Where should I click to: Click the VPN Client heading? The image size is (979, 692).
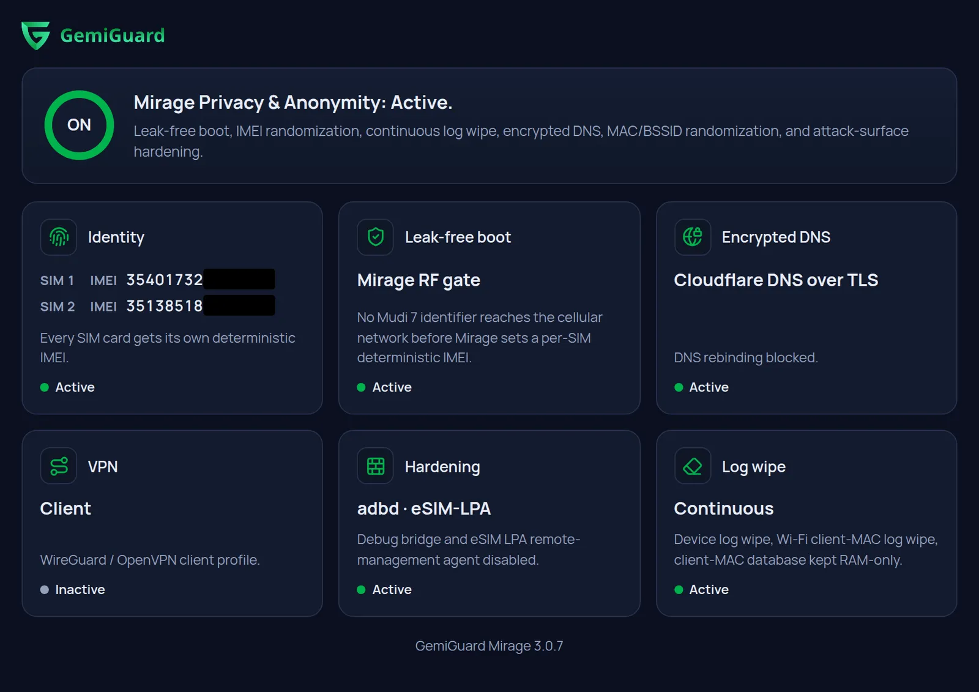65,508
